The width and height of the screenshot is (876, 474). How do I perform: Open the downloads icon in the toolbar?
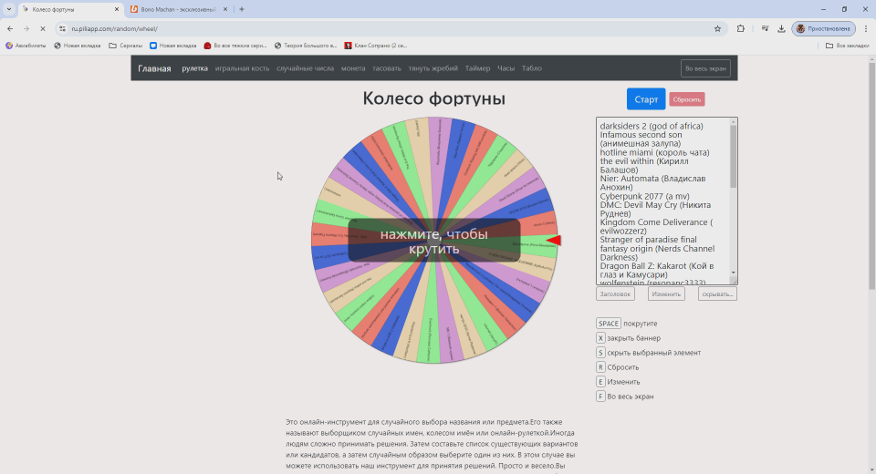781,28
